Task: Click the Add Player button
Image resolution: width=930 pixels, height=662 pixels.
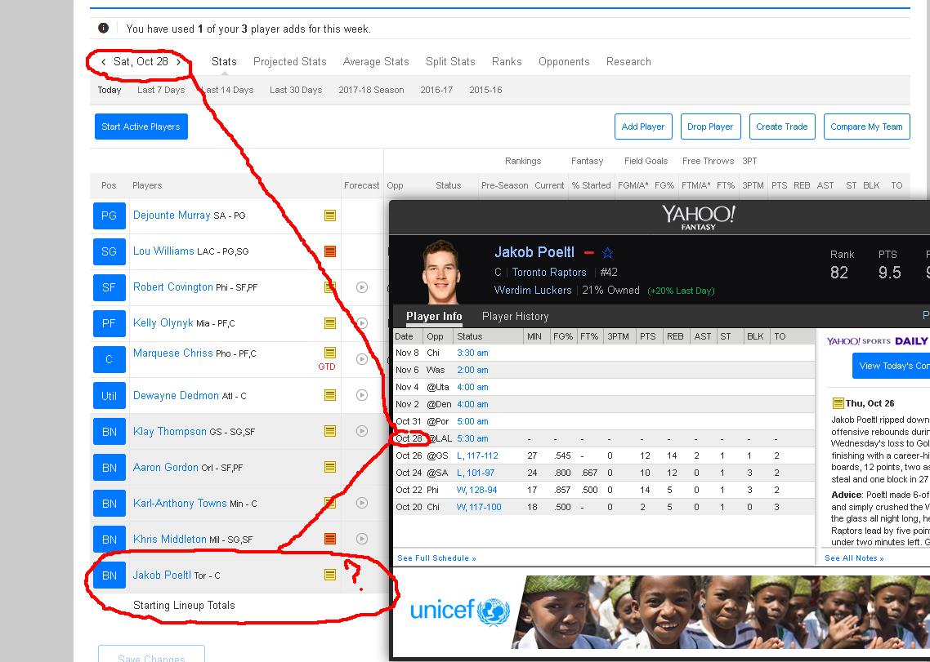Action: click(x=643, y=127)
